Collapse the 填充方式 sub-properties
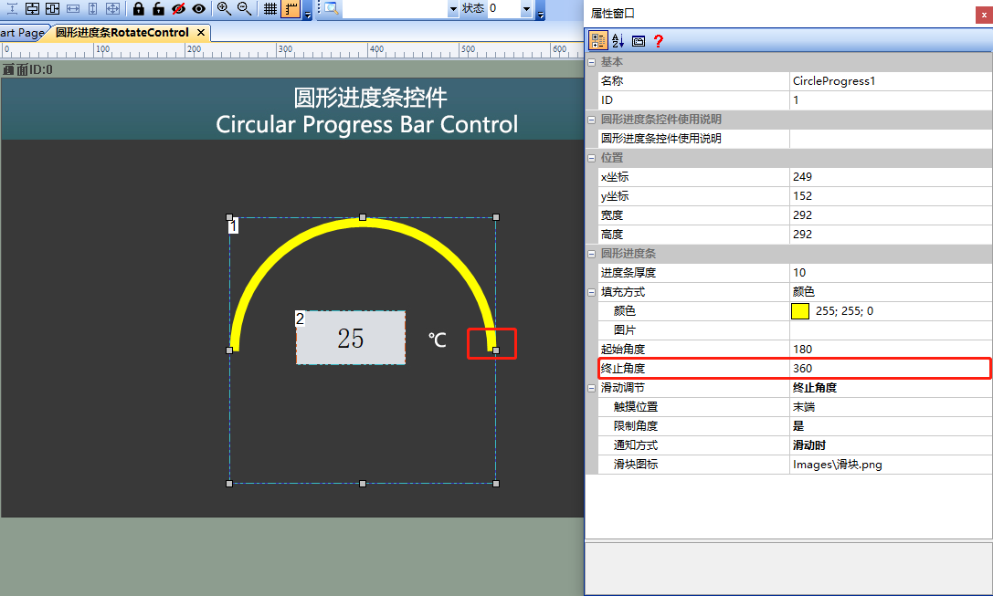This screenshot has width=993, height=596. (591, 292)
